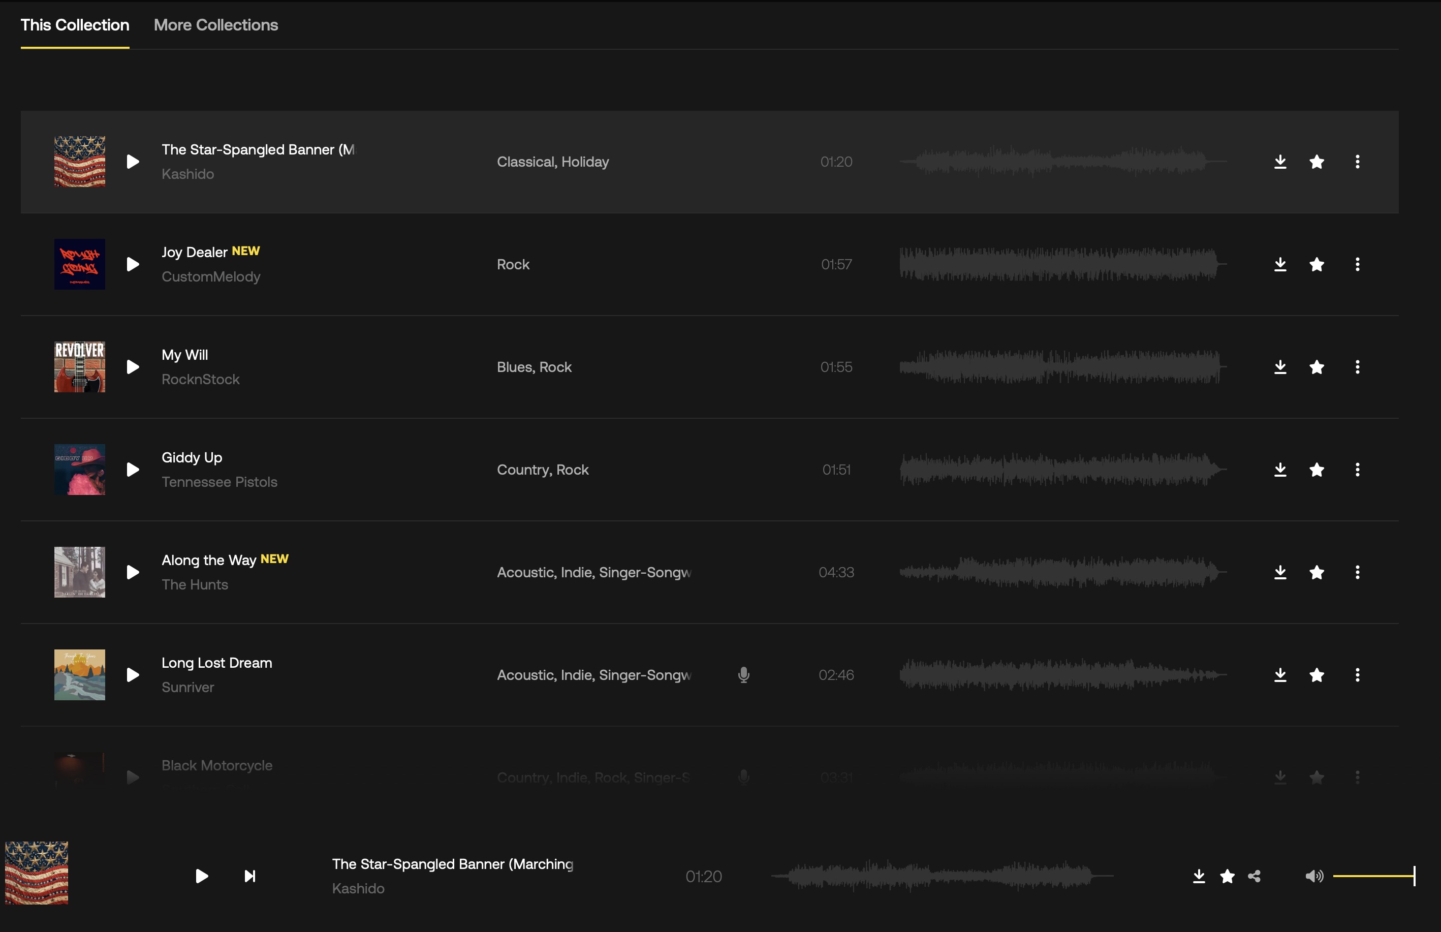Download the playing track from the bottom player bar
This screenshot has height=932, width=1441.
[x=1199, y=876]
